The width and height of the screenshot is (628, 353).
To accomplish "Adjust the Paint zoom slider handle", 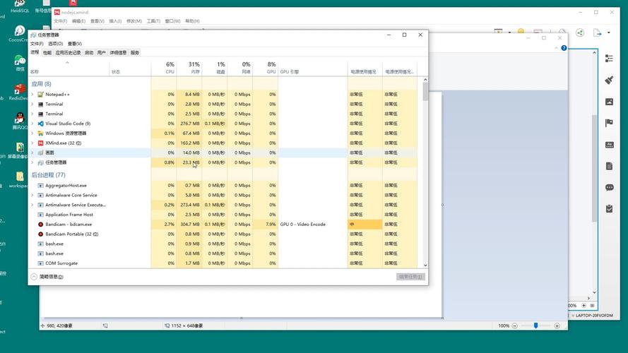I will (535, 325).
